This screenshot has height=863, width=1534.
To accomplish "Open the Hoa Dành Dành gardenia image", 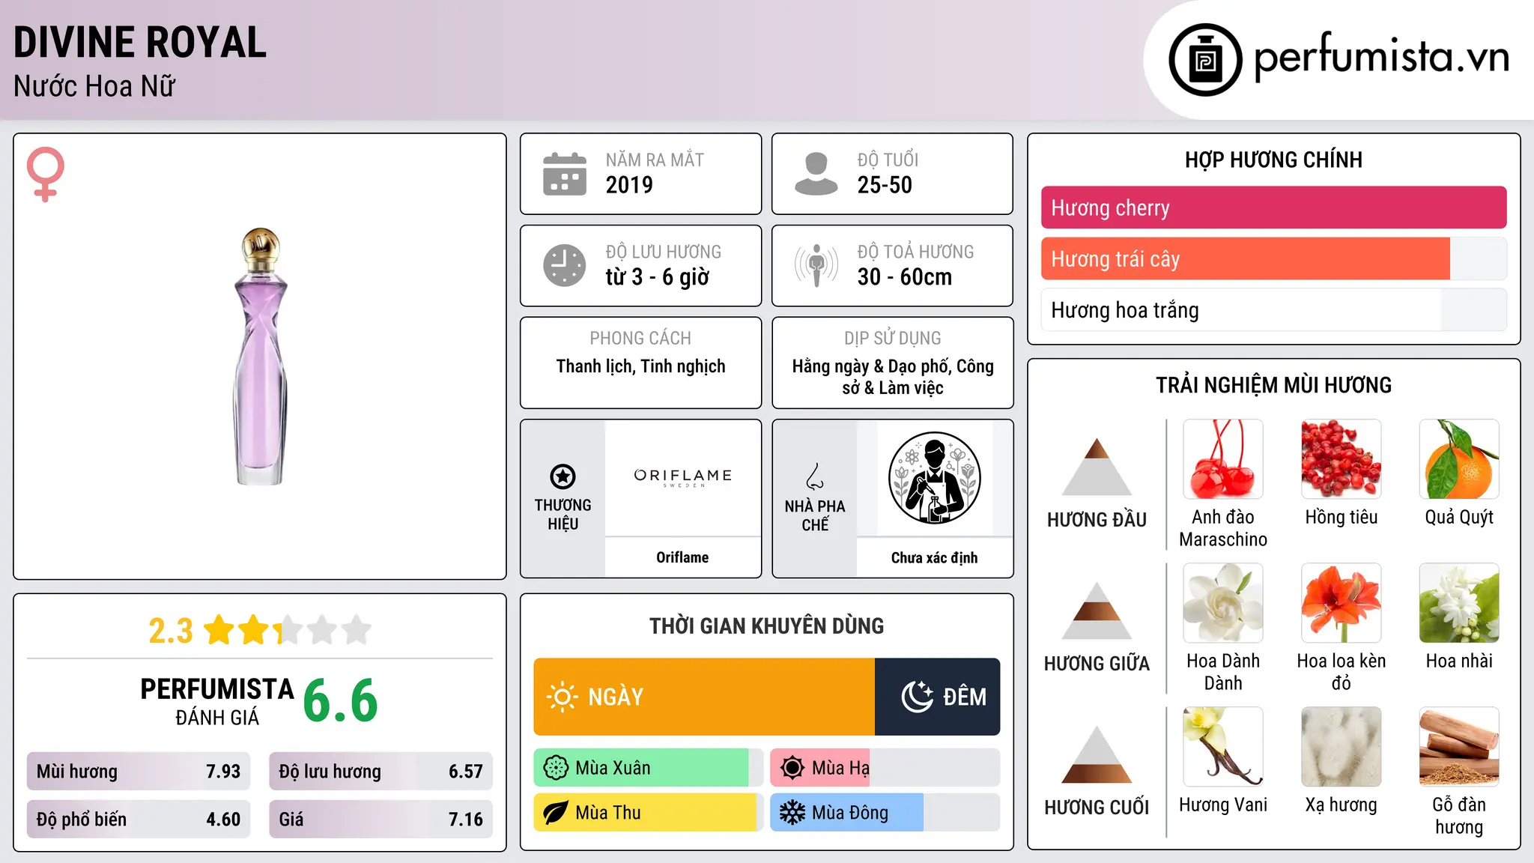I will tap(1223, 603).
